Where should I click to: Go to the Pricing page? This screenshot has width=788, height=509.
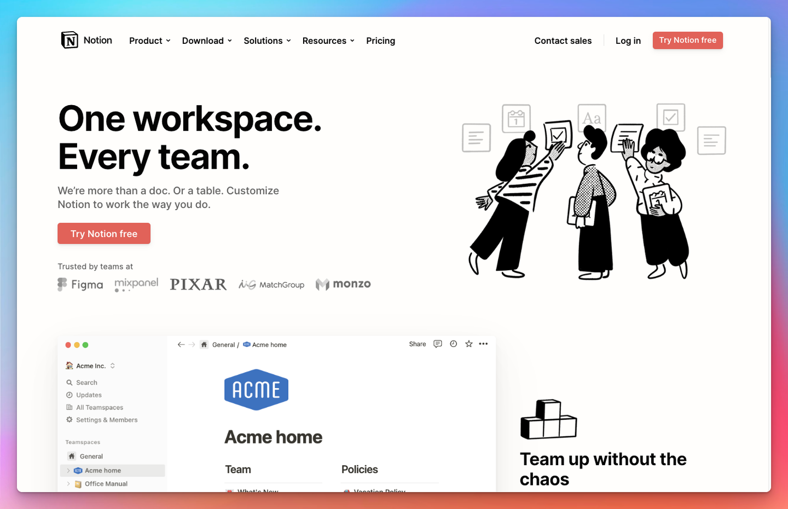380,41
